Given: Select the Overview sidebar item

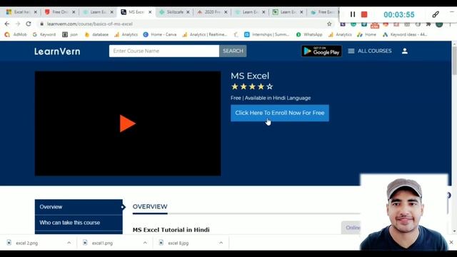Looking at the screenshot, I should (79, 207).
